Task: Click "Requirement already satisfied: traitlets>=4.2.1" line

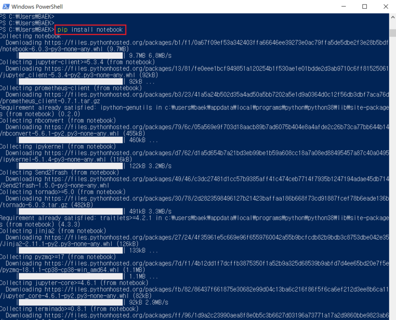Action: point(195,218)
